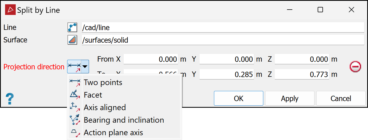This screenshot has height=140, width=368.
Task: Click the current two-points mode button
Action: (74, 67)
